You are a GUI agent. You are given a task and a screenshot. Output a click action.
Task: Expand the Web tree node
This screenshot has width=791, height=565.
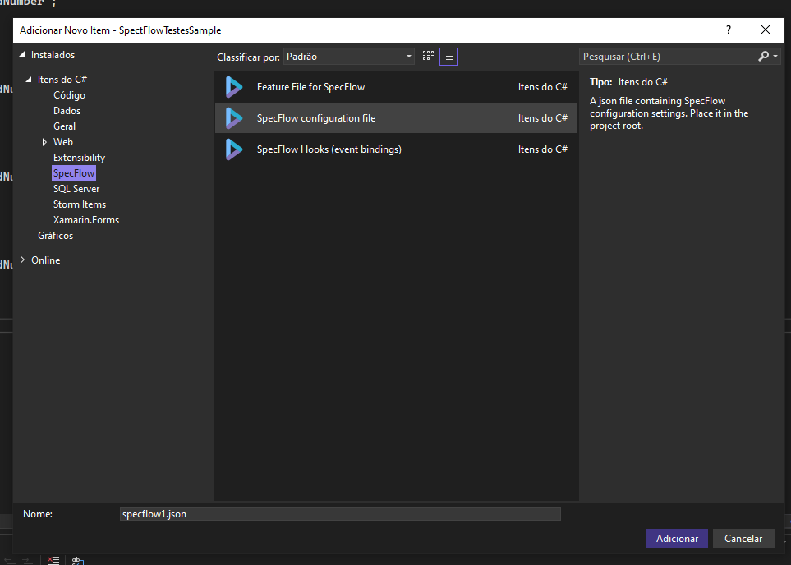[x=44, y=142]
